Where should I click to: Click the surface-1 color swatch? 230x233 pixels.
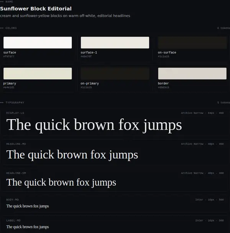click(x=115, y=43)
